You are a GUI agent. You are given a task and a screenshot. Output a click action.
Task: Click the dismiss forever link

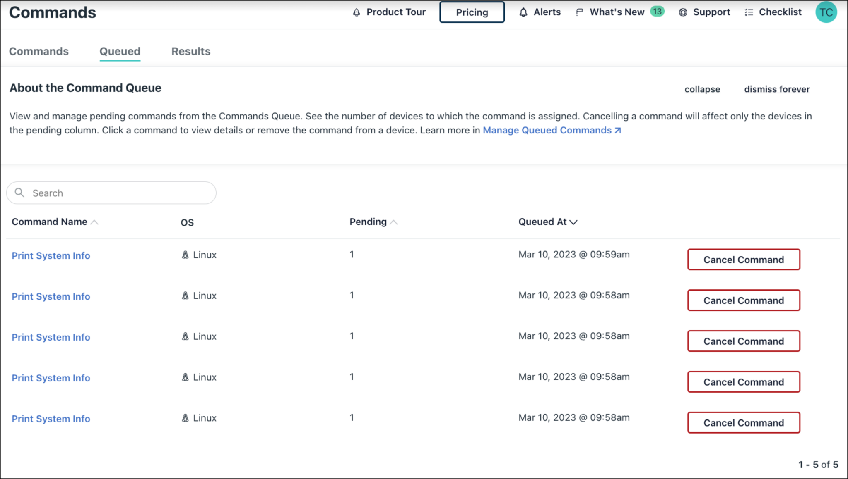click(777, 89)
